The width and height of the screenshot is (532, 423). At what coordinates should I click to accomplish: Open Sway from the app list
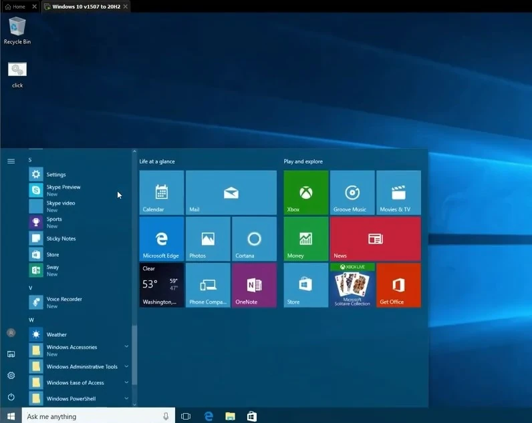79,270
